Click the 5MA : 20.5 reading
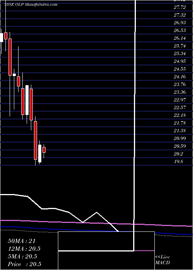This screenshot has height=270, width=193. (22, 256)
